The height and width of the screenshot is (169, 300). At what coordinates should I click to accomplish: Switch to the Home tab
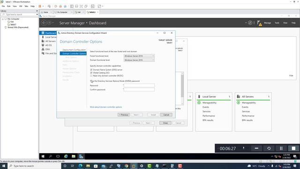(45, 12)
